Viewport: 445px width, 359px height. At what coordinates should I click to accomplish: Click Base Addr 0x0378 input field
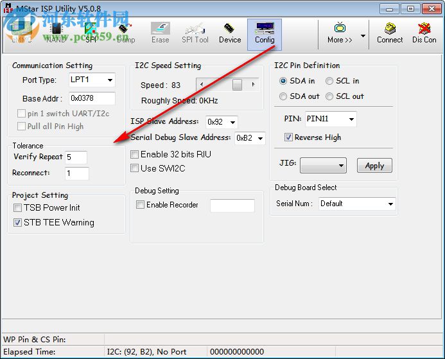[92, 98]
